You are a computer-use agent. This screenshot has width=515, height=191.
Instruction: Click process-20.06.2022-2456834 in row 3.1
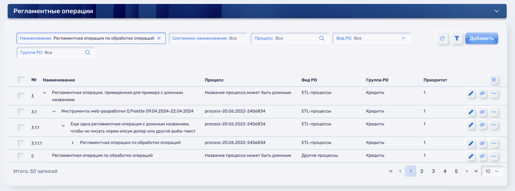point(235,111)
